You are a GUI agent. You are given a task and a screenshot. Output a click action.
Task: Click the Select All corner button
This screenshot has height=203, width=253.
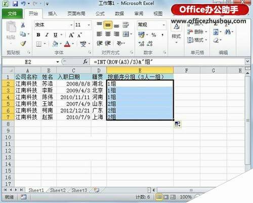click(x=8, y=70)
